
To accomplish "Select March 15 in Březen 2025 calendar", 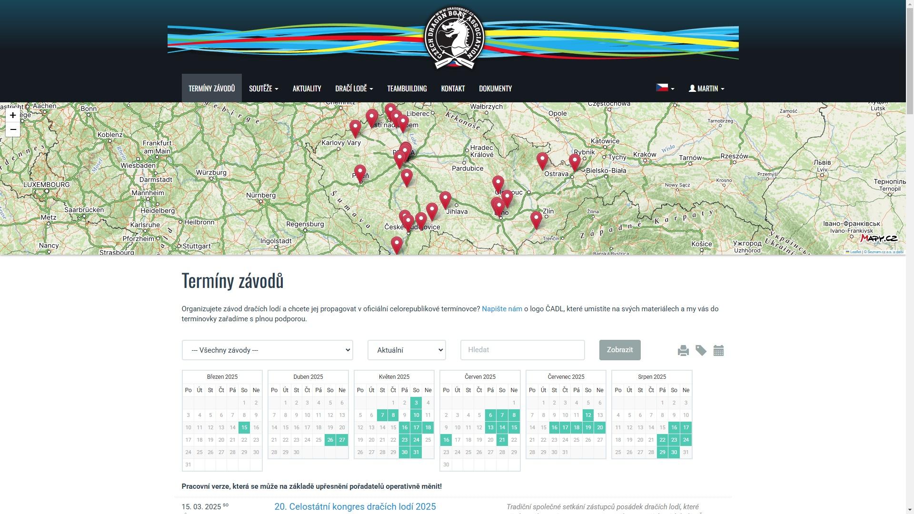I will click(244, 427).
